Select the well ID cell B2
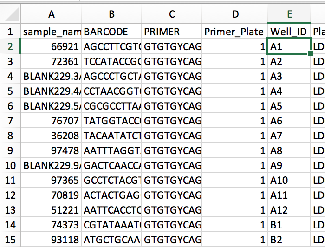 click(x=289, y=240)
